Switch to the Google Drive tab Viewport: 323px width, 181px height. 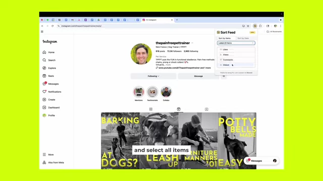point(99,20)
